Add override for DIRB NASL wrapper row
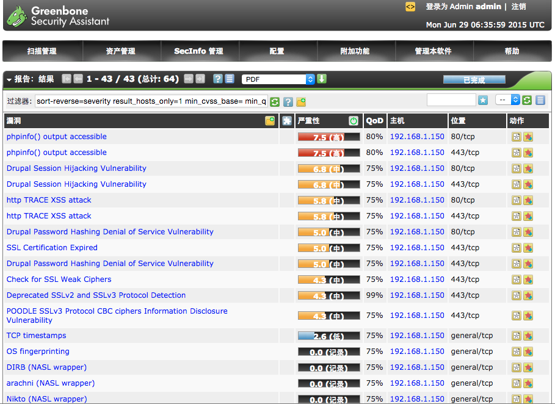The width and height of the screenshot is (555, 404). (528, 367)
